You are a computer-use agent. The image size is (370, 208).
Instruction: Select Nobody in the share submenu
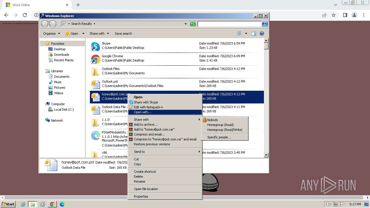coord(225,120)
